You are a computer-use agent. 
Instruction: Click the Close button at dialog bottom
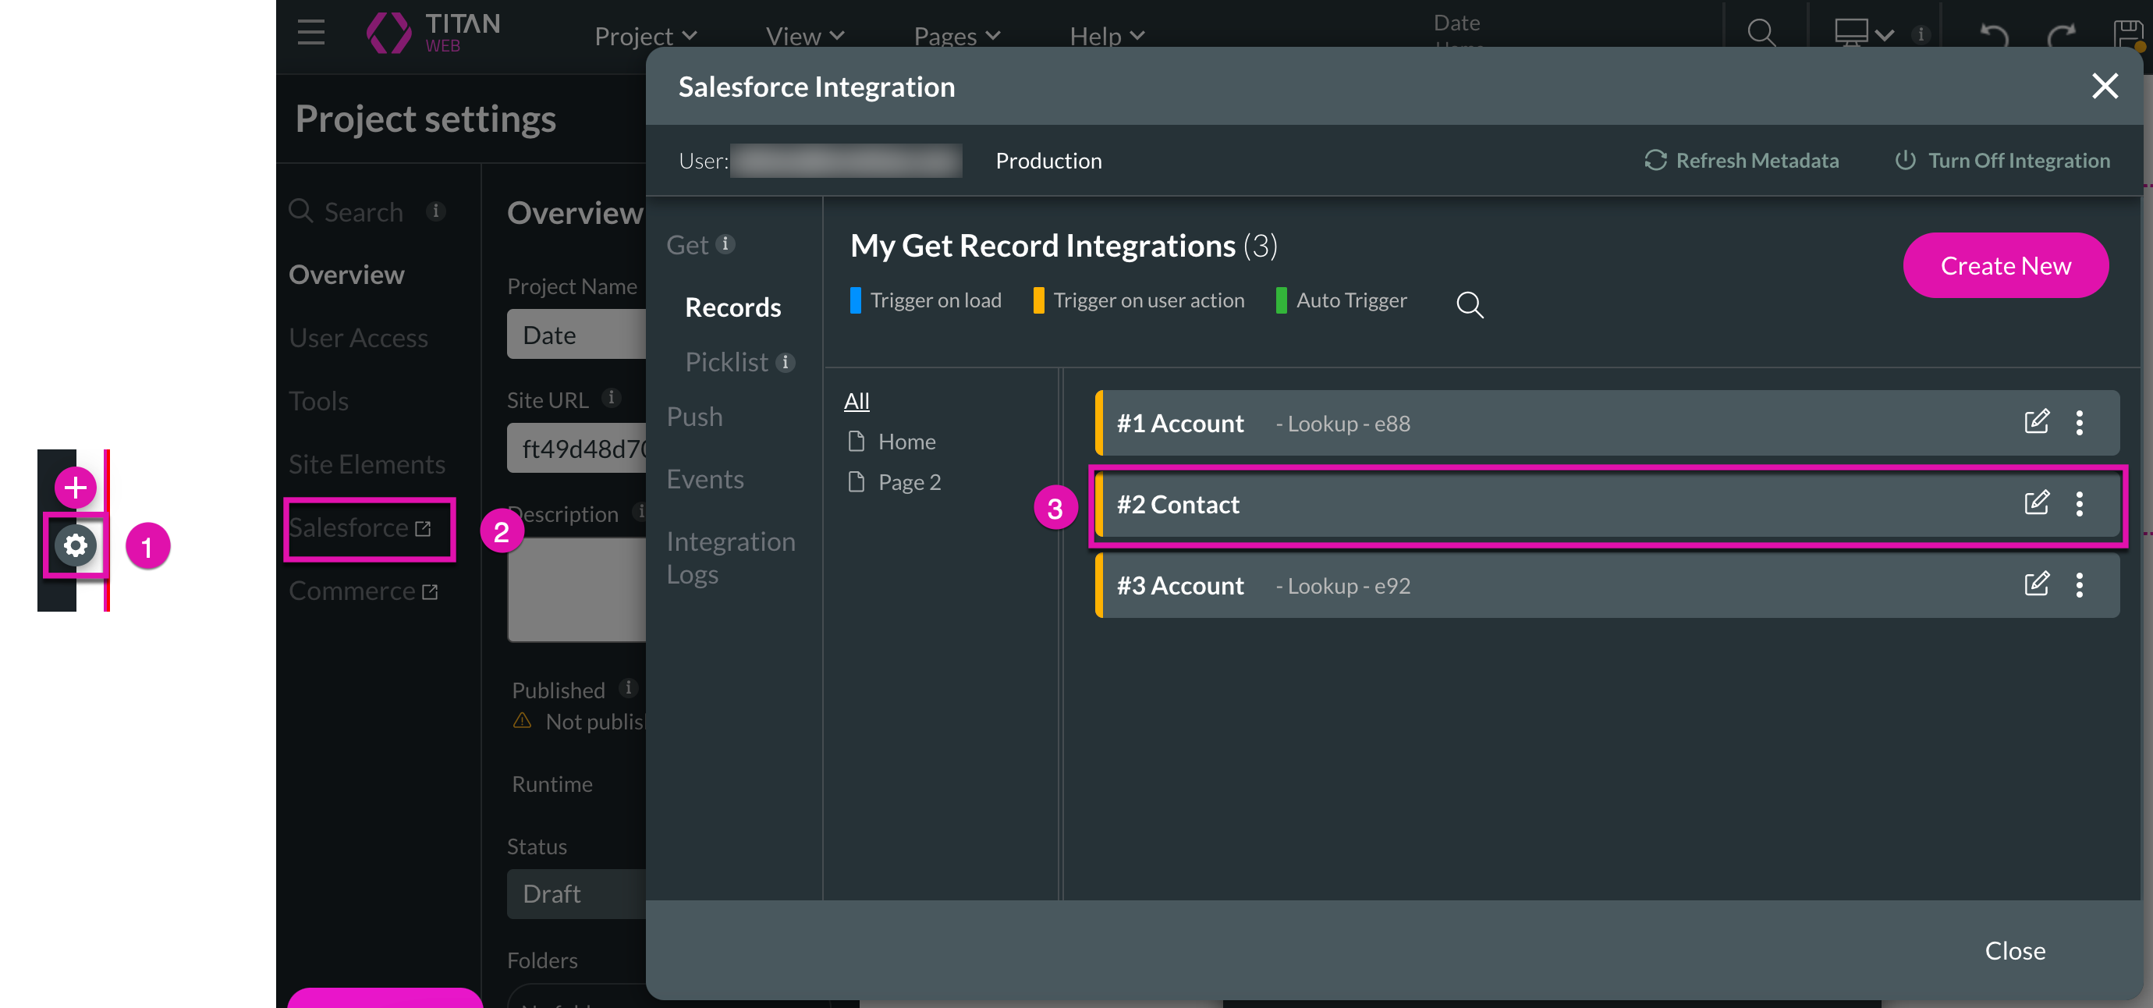(x=2014, y=950)
